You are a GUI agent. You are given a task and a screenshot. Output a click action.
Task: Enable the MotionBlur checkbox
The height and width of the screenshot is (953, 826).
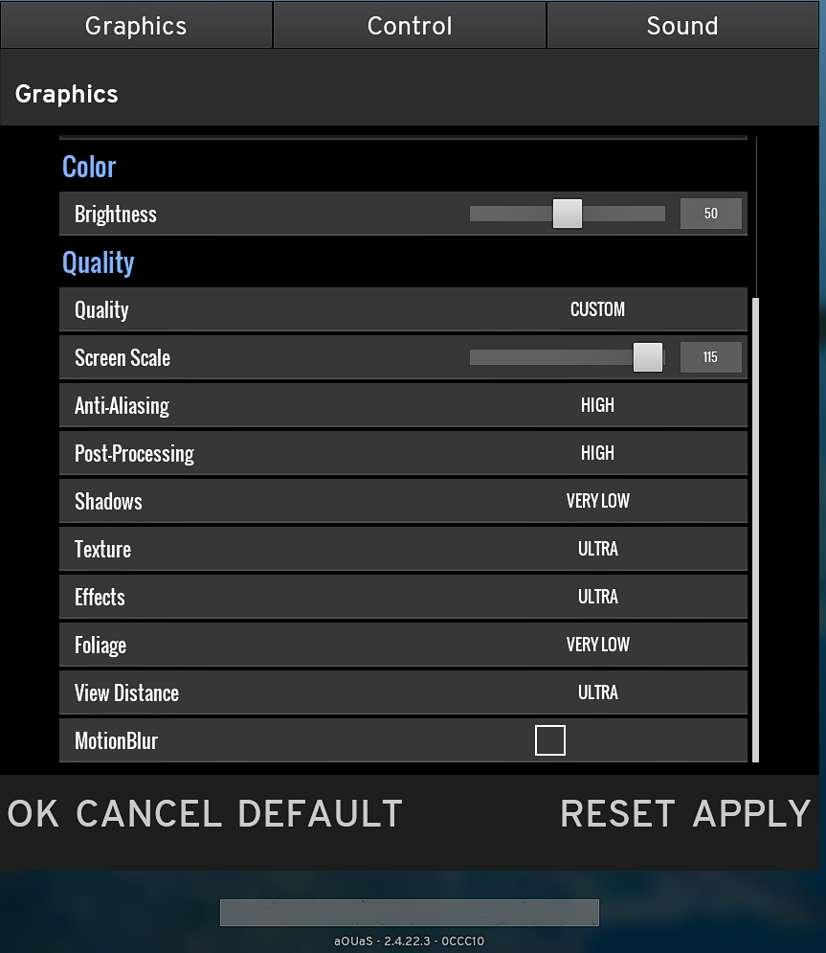tap(550, 740)
